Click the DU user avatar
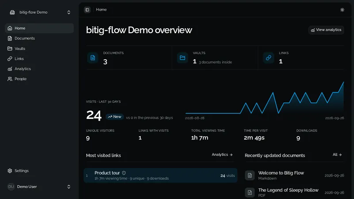The image size is (354, 199). (x=11, y=187)
